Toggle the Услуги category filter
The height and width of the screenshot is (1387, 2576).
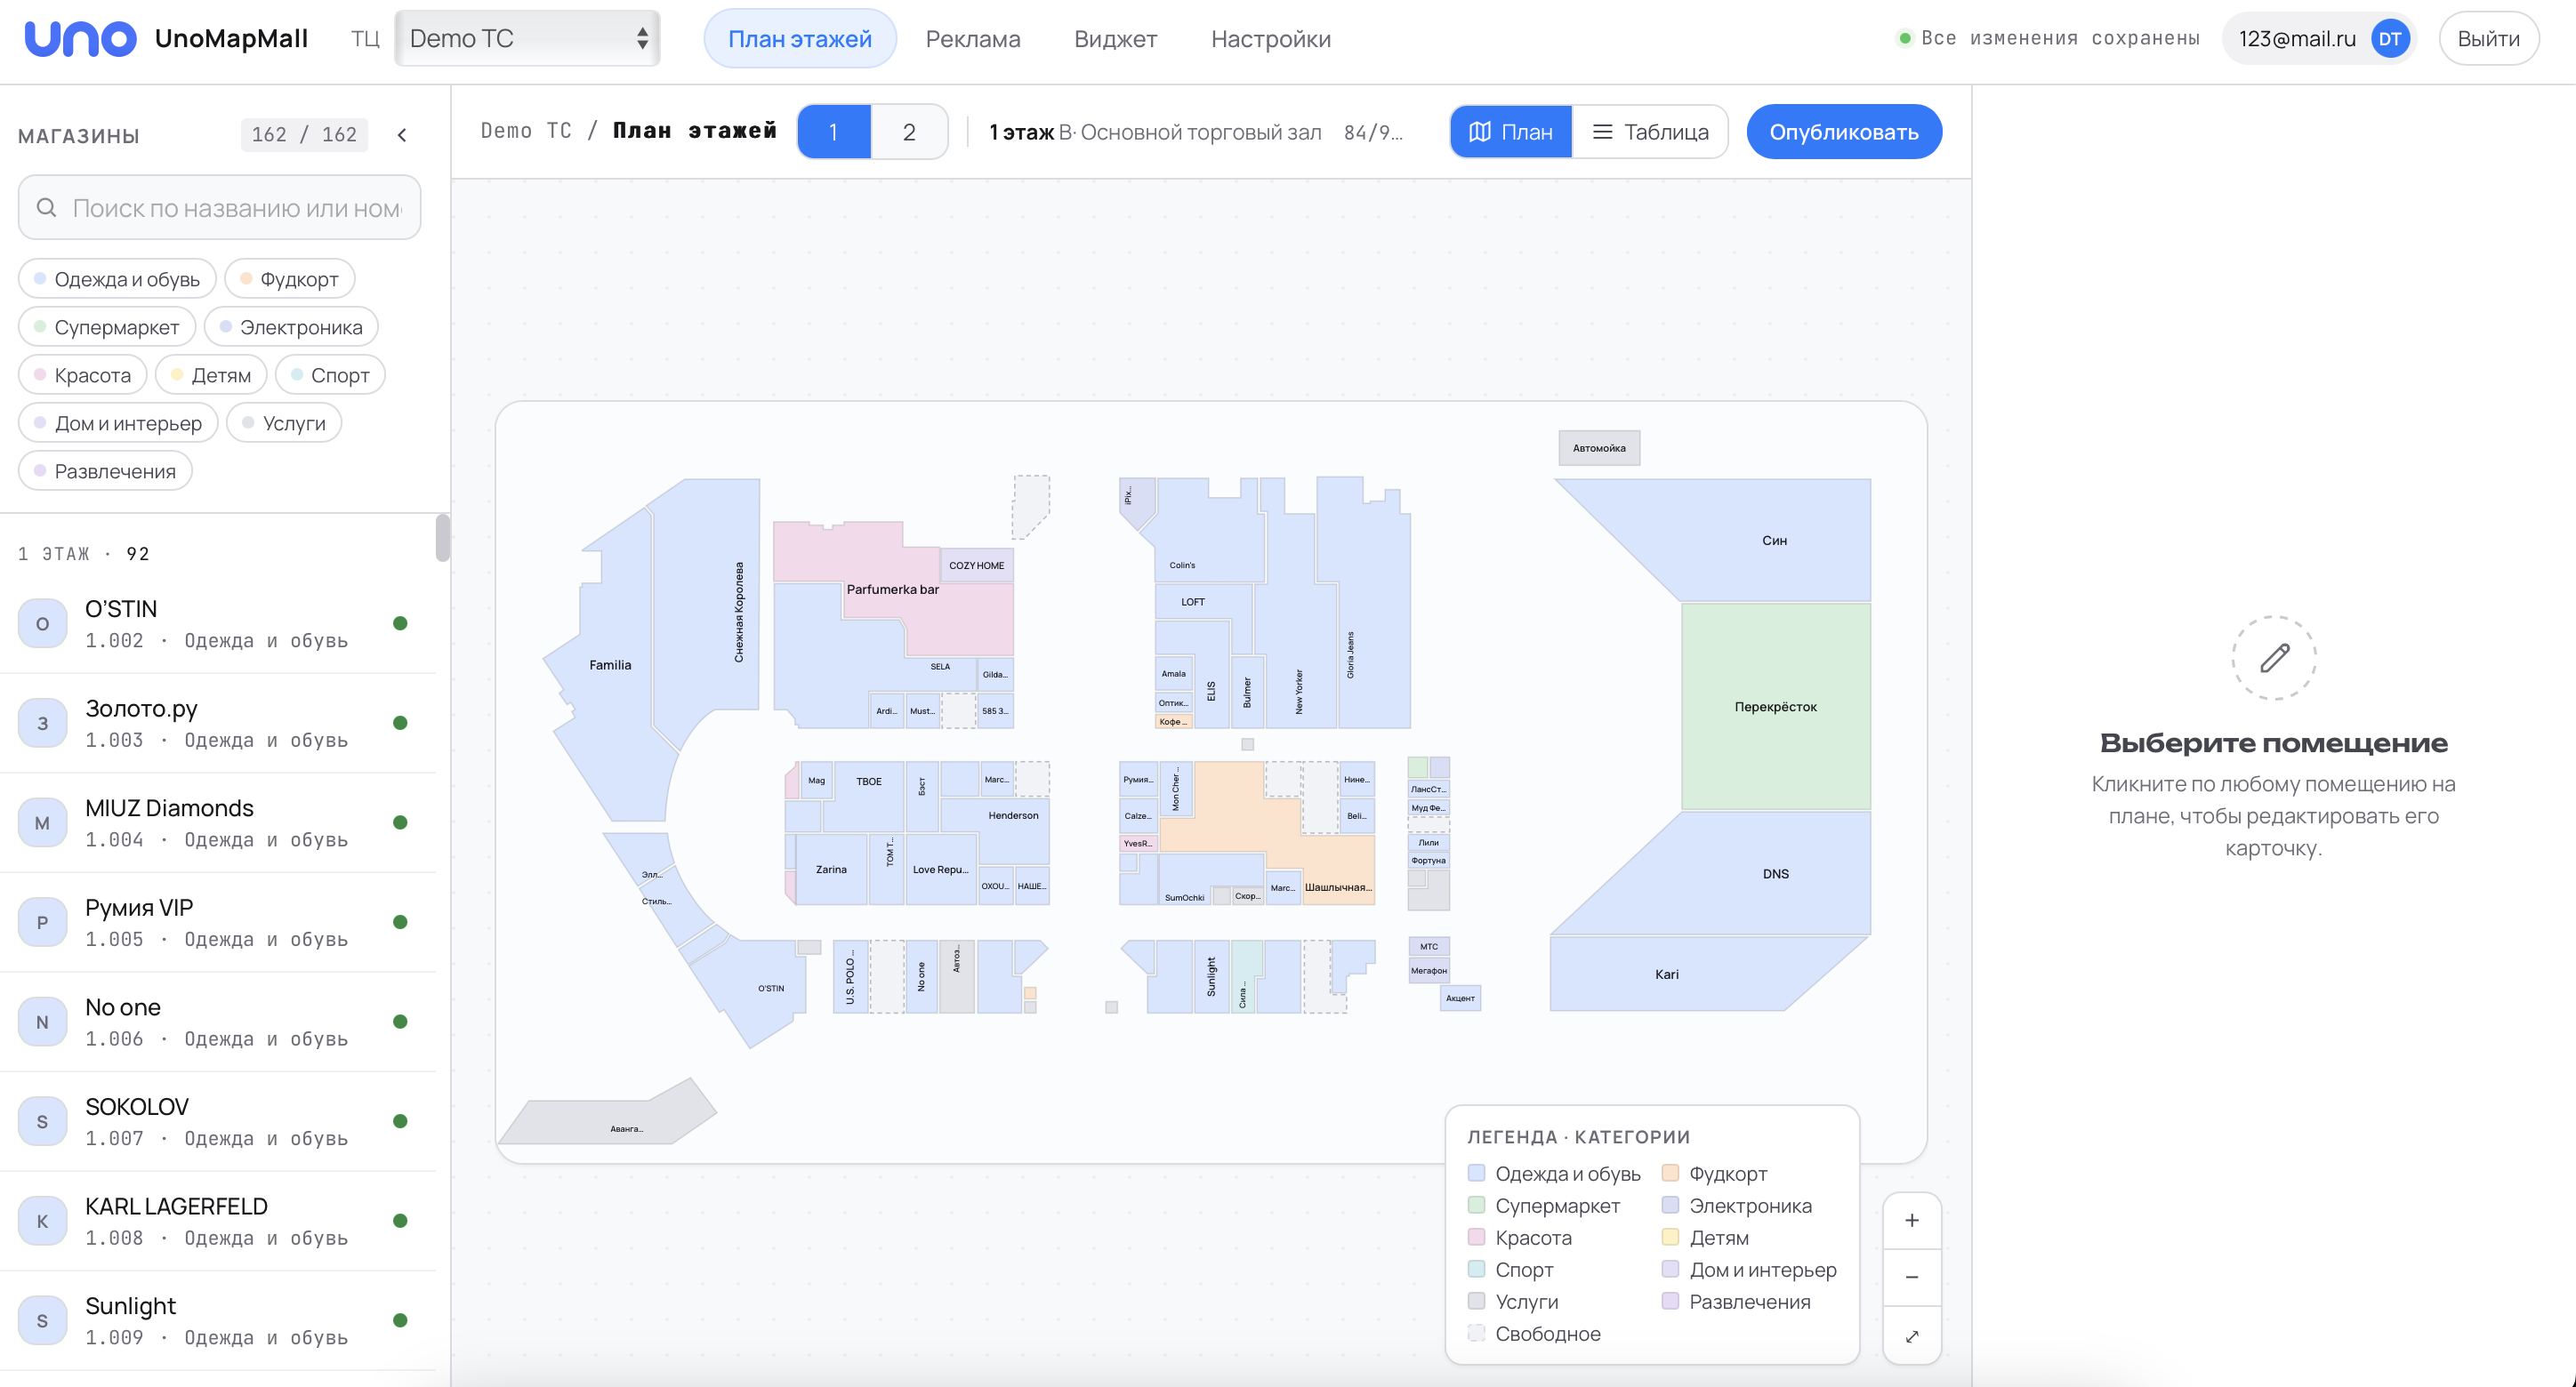[284, 422]
